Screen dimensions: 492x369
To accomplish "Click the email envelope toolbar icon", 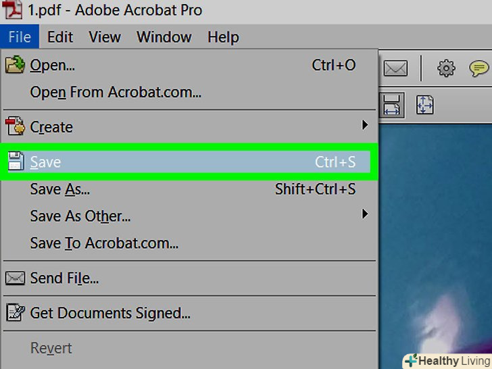I will tap(395, 68).
